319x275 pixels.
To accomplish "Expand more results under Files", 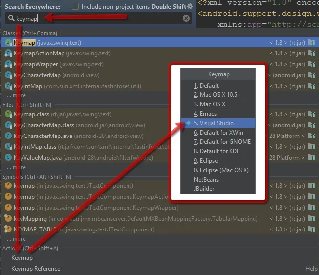I will tap(16, 167).
